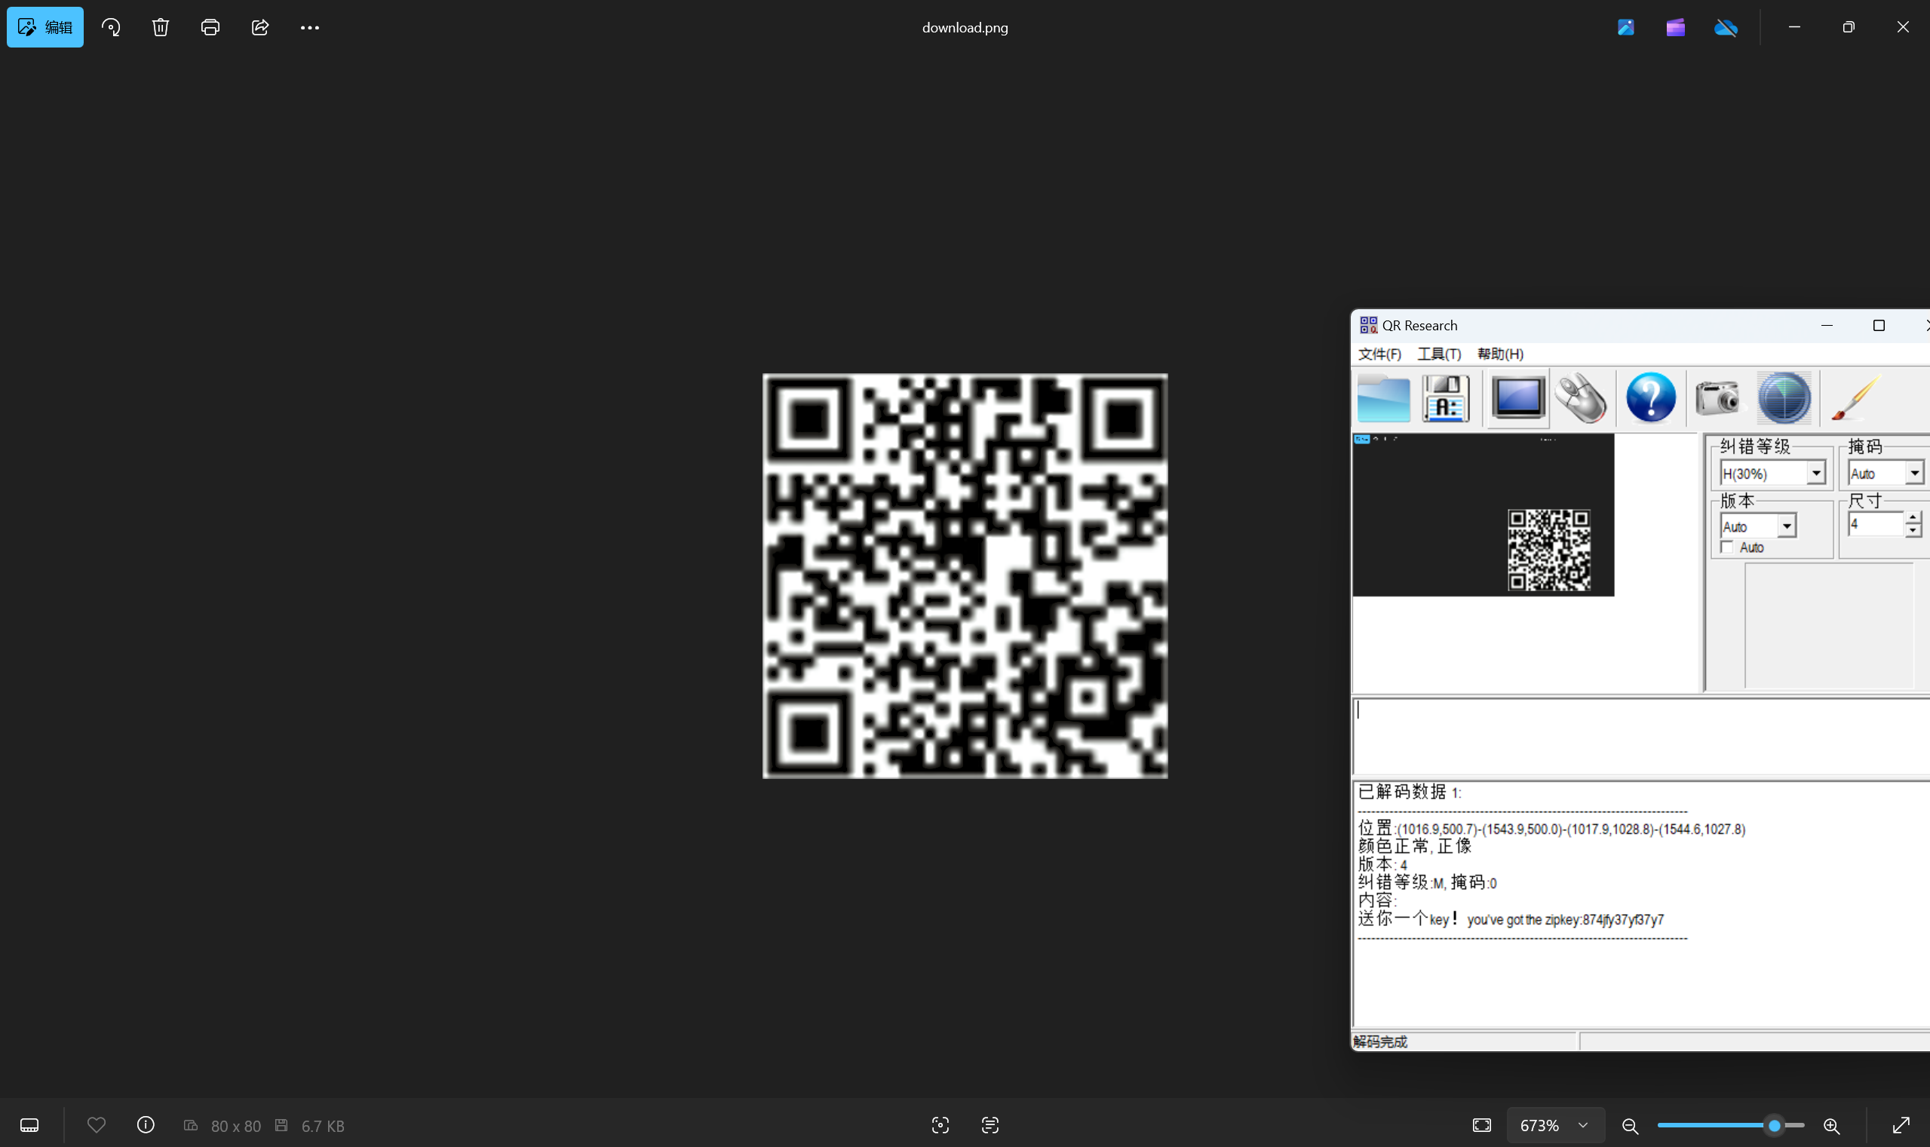This screenshot has width=1930, height=1147.
Task: Click the blue question mark help icon
Action: coord(1650,398)
